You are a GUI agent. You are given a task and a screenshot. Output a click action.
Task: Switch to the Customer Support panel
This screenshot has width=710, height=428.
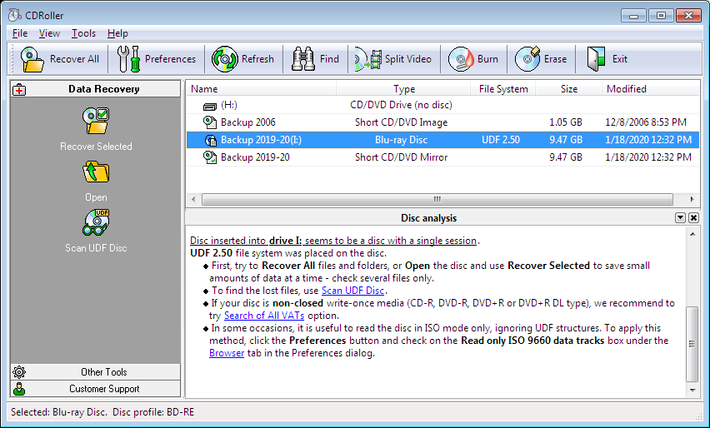[x=96, y=389]
